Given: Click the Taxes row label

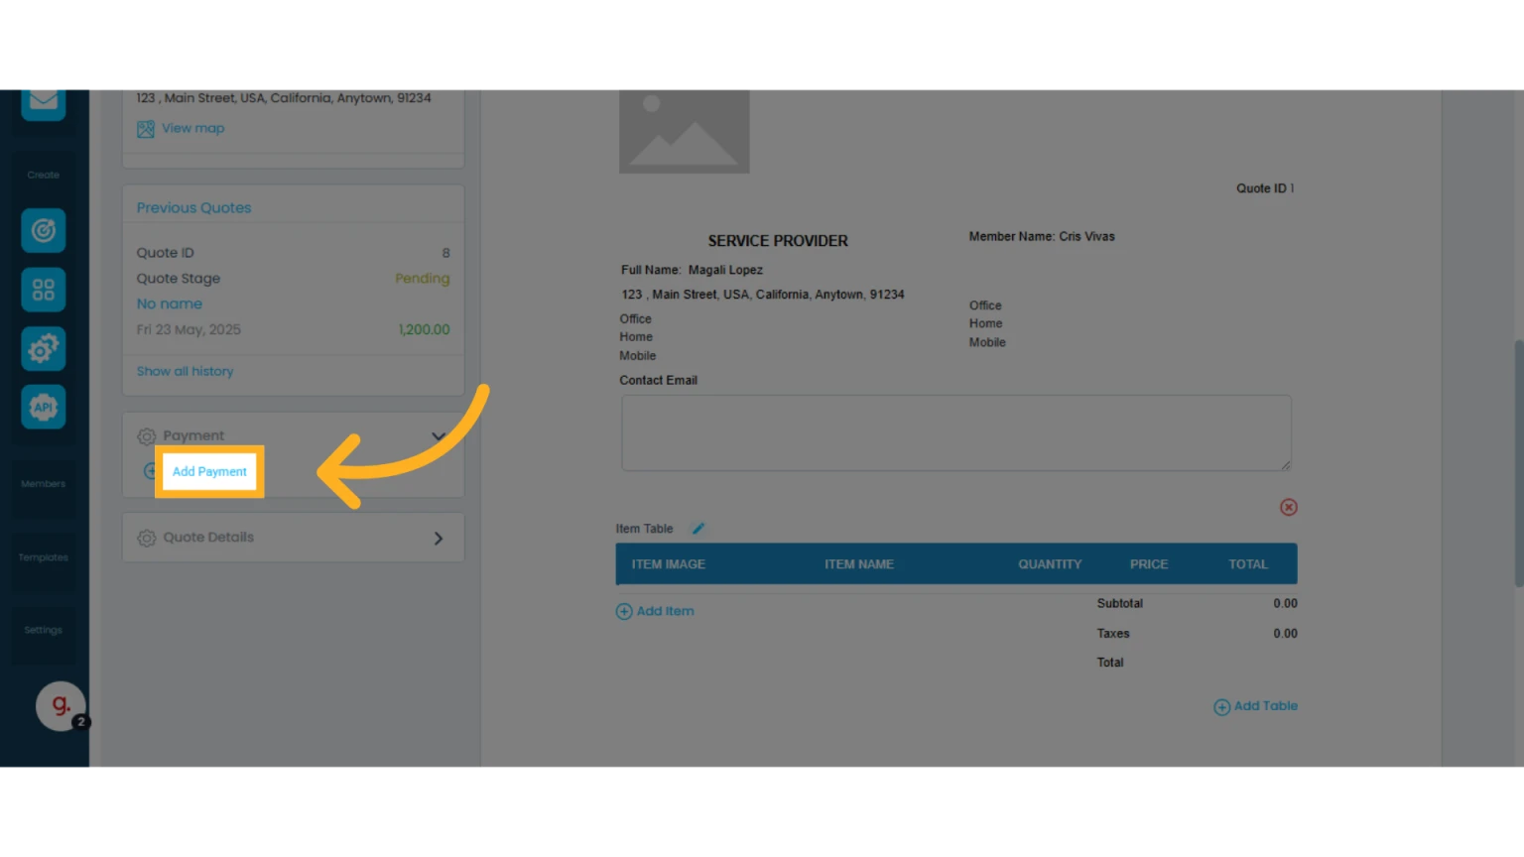Looking at the screenshot, I should coord(1113,633).
